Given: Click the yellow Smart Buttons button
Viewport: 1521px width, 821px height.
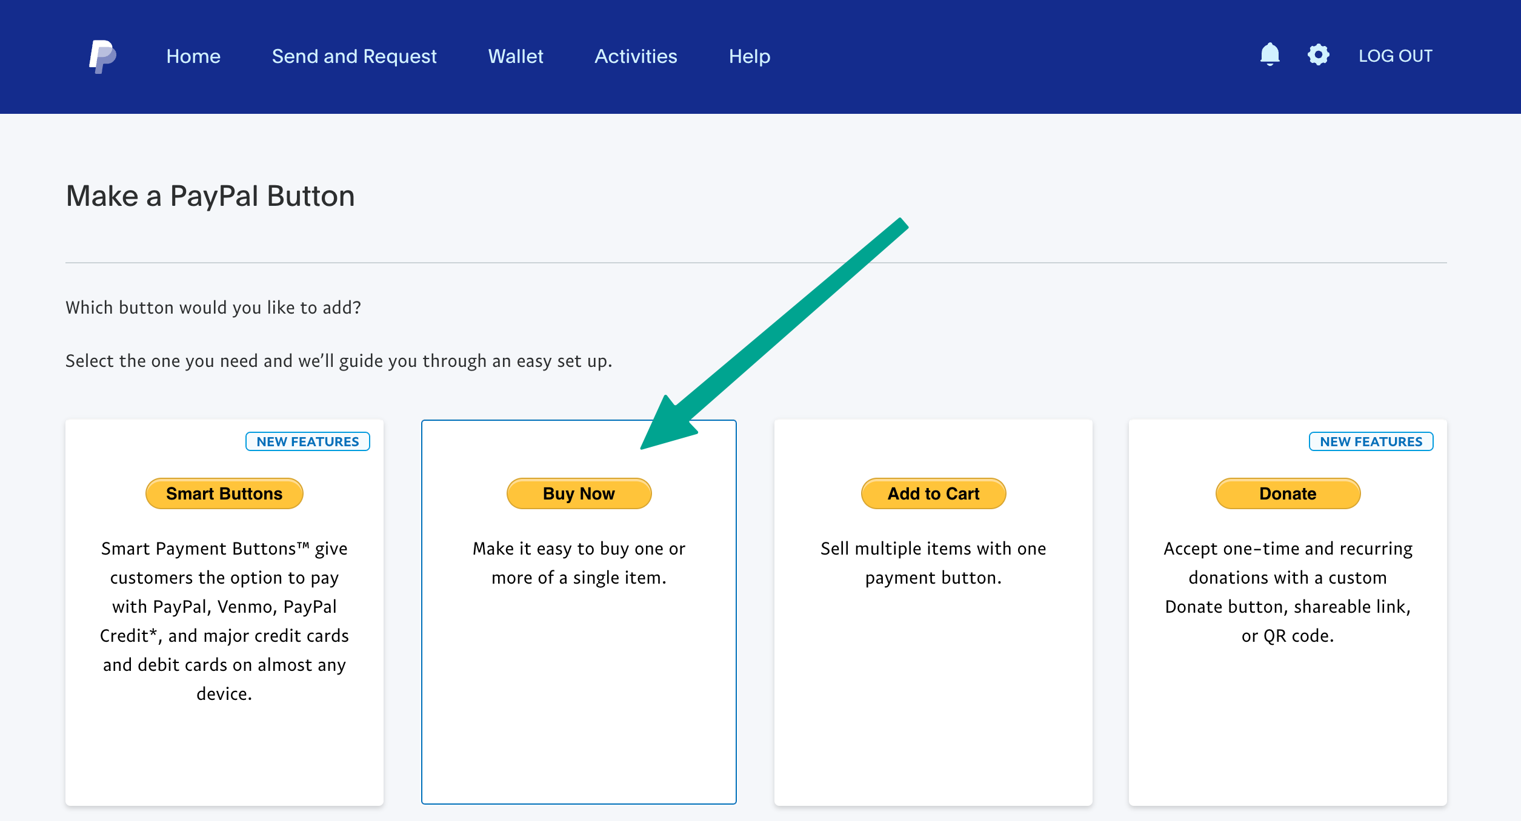Looking at the screenshot, I should 224,493.
